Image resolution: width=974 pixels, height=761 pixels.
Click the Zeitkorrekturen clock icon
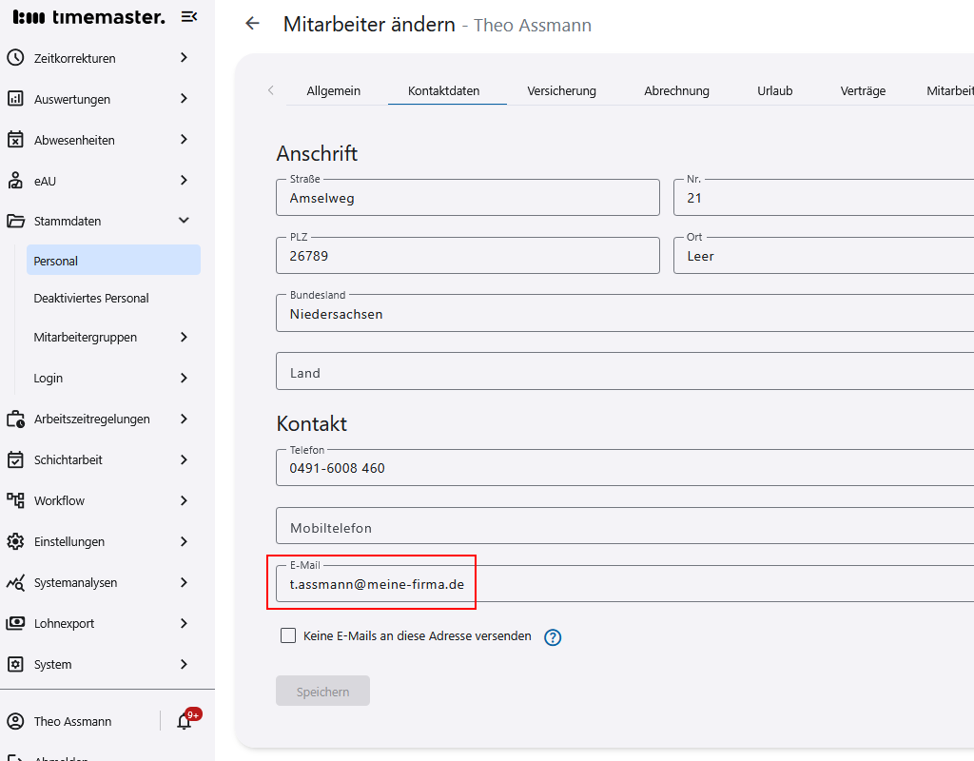[x=15, y=58]
